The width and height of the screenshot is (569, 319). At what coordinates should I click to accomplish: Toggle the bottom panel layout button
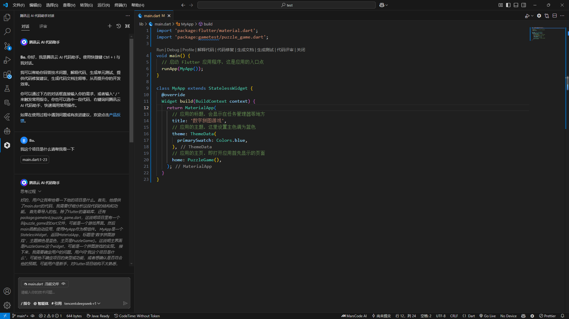click(516, 5)
